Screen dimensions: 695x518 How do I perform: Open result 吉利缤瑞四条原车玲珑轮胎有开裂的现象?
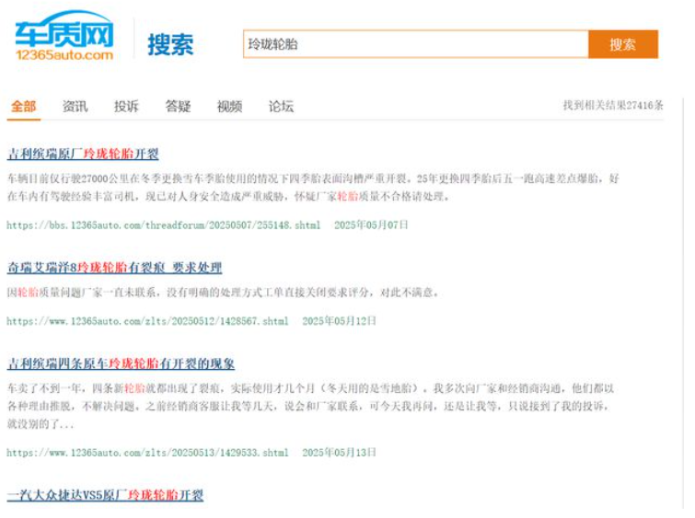point(121,363)
